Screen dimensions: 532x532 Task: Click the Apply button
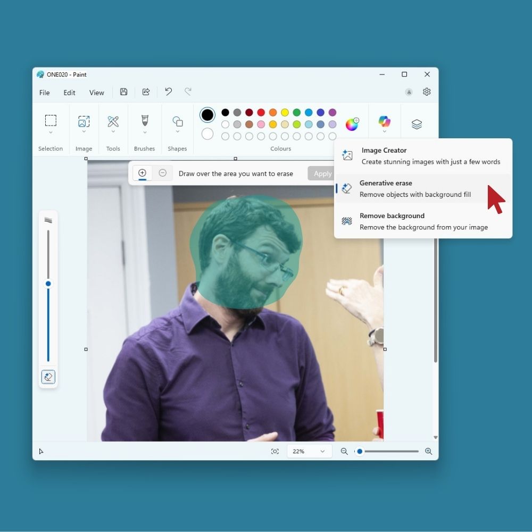pos(321,173)
